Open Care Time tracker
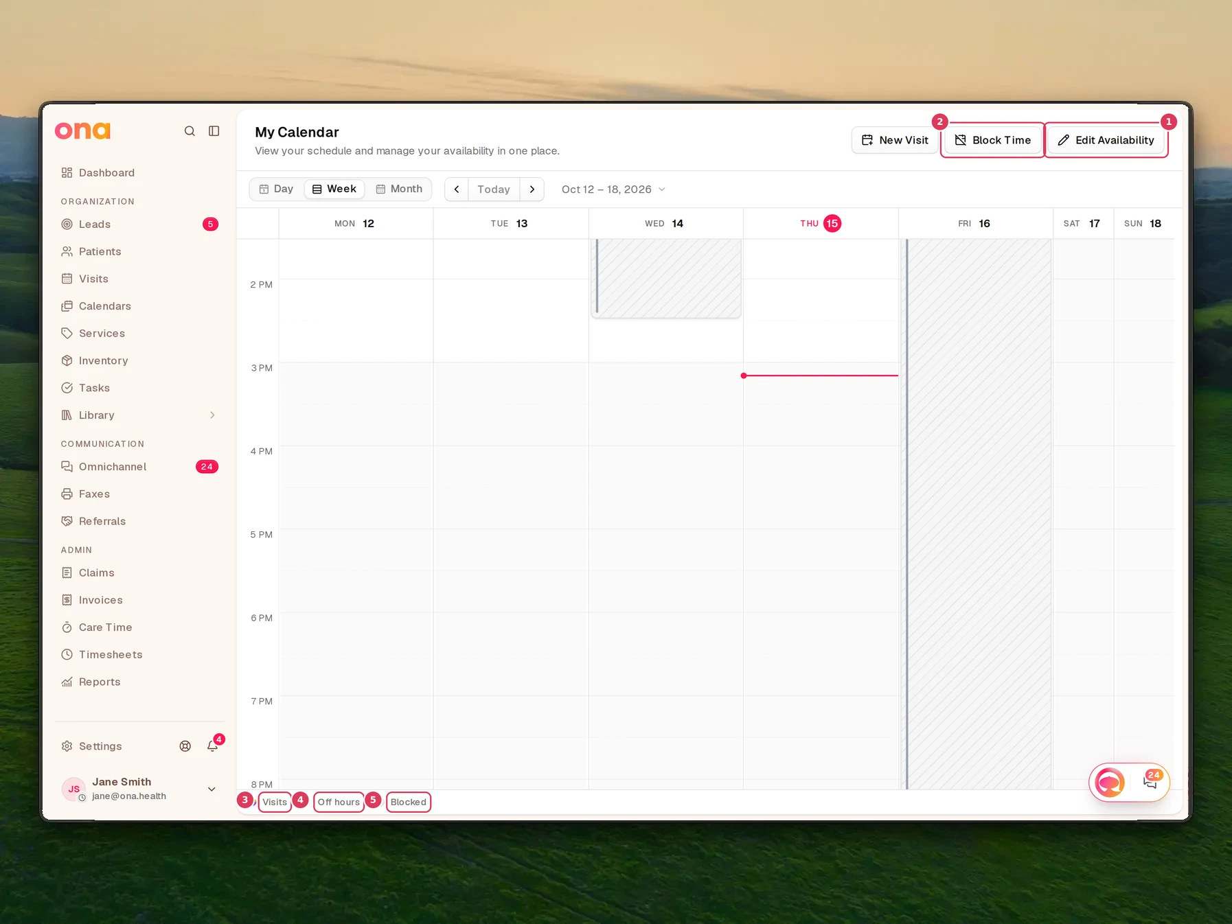The width and height of the screenshot is (1232, 924). point(139,627)
